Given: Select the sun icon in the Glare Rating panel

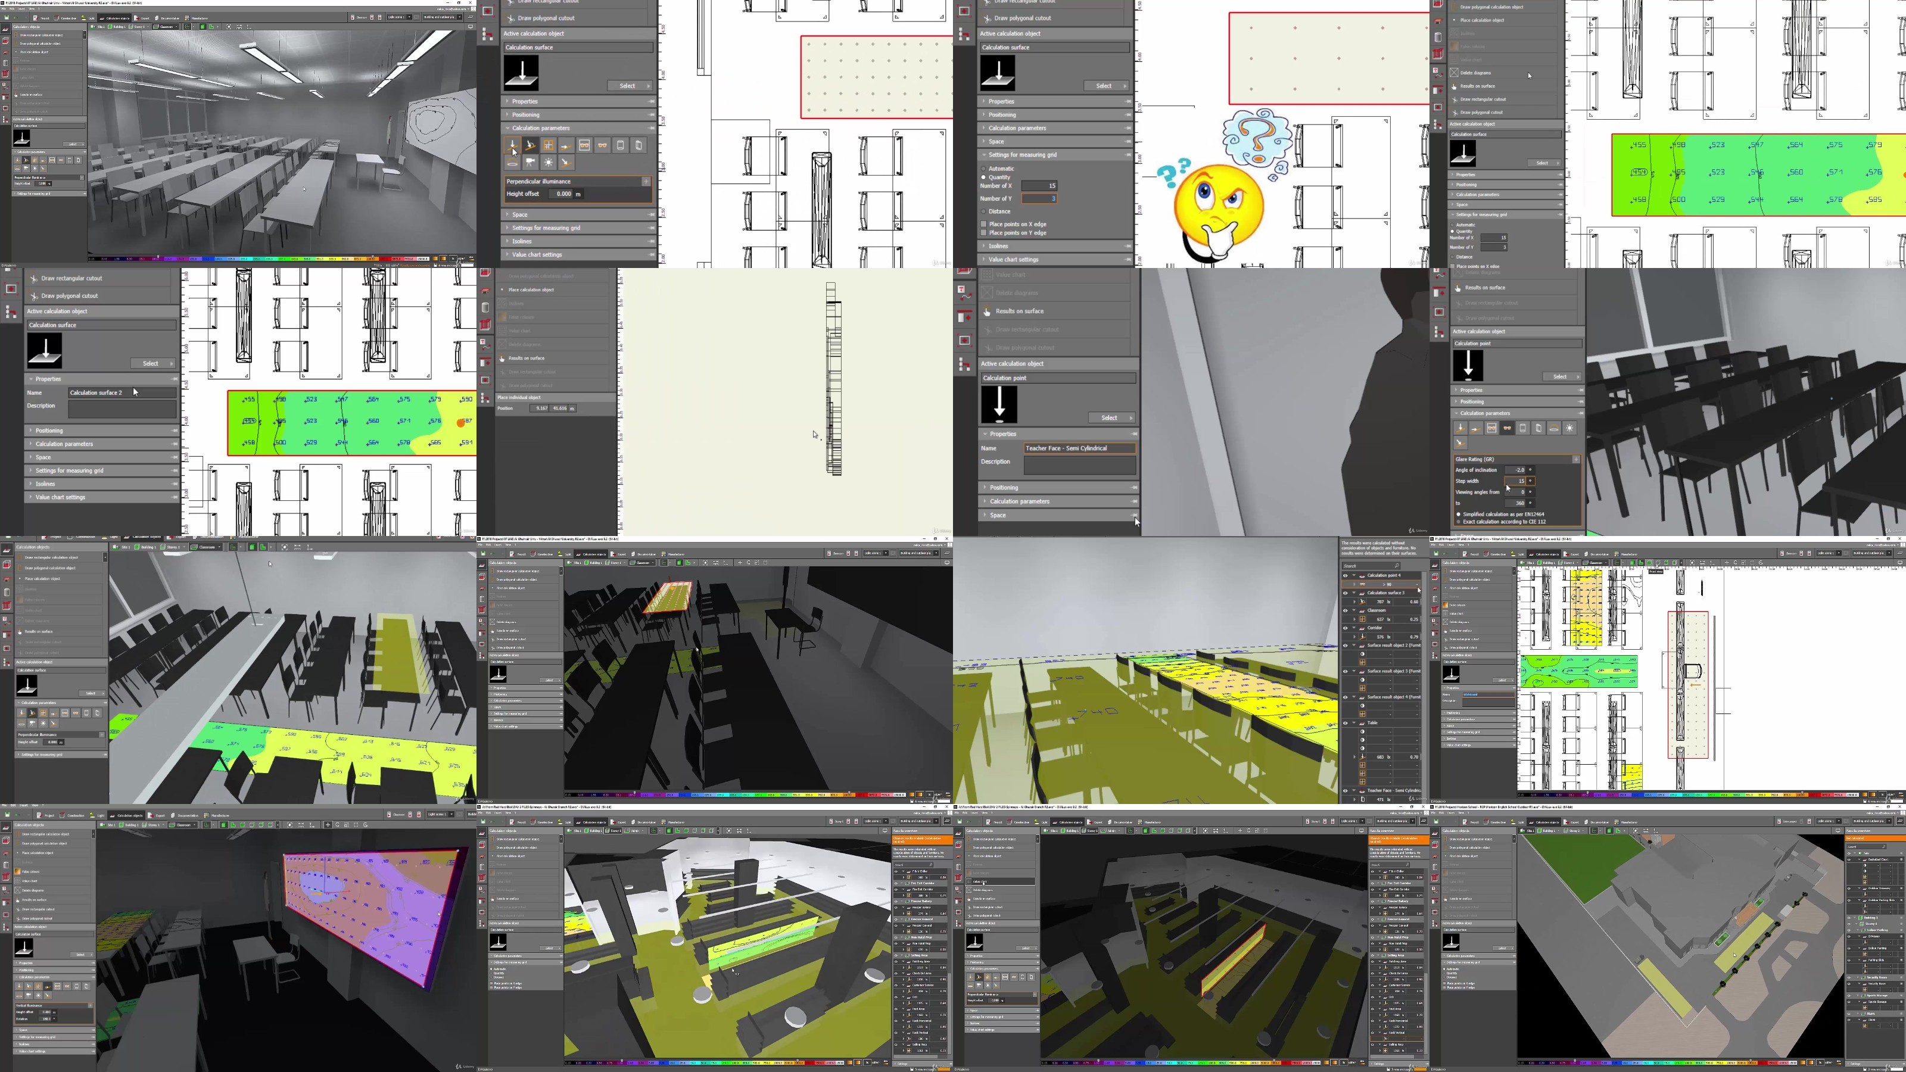Looking at the screenshot, I should point(1569,428).
